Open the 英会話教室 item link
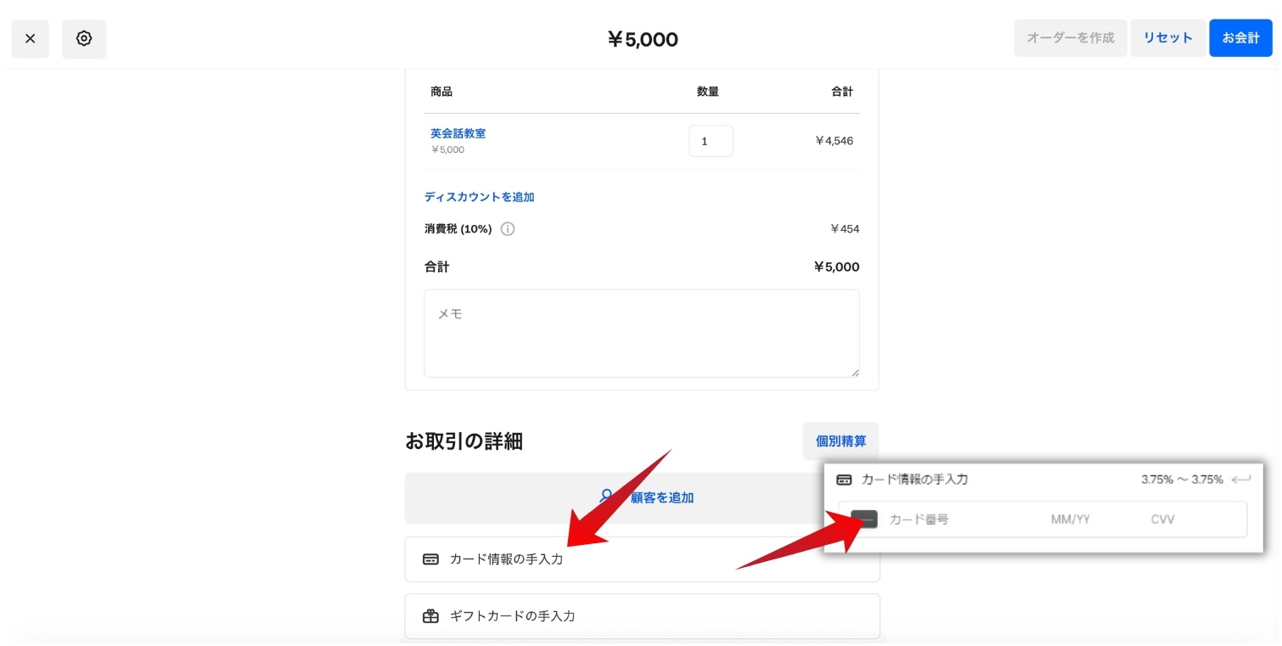The height and width of the screenshot is (646, 1282). coord(458,133)
